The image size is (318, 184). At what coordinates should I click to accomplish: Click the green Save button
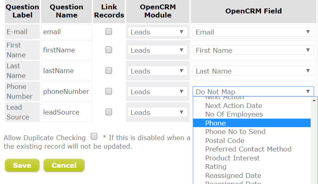[x=22, y=165]
